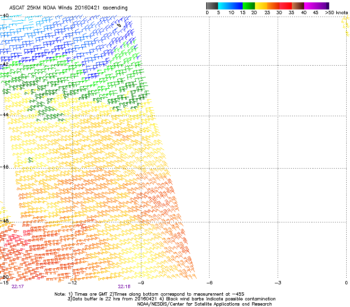Click the note line about the 22 hr data buffer
Screen dimensions: 350x307
tap(171, 299)
